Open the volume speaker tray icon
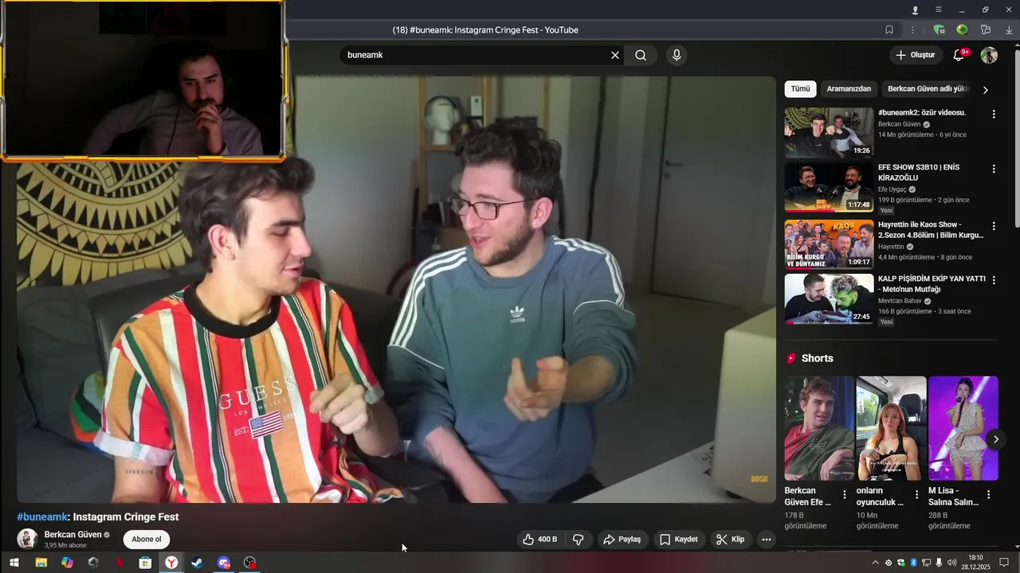Screen dimensions: 1020x573 (951, 563)
